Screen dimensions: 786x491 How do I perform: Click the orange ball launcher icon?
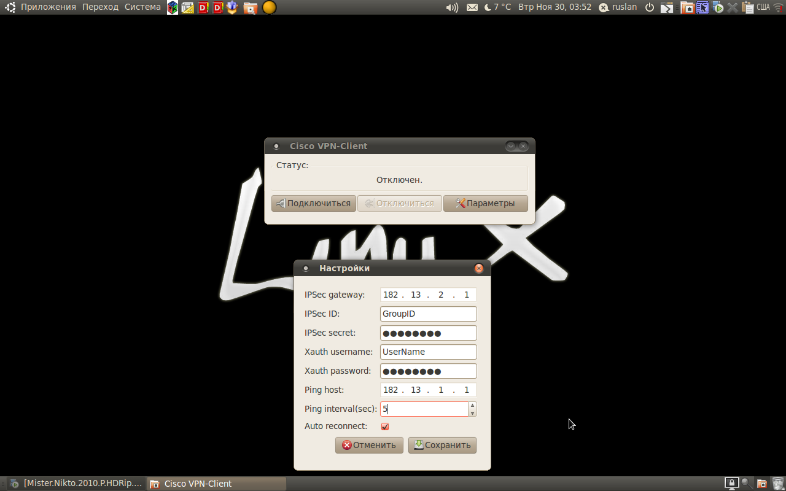[269, 7]
